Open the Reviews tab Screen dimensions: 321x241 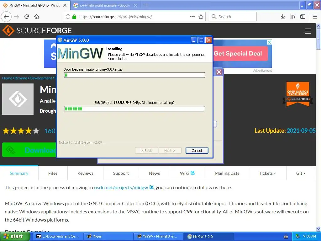85,173
